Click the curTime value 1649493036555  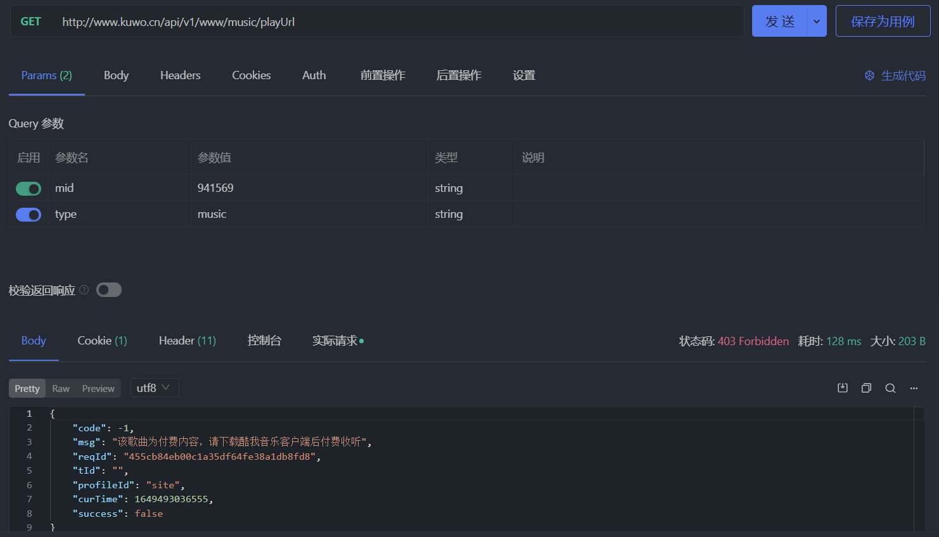pyautogui.click(x=171, y=499)
